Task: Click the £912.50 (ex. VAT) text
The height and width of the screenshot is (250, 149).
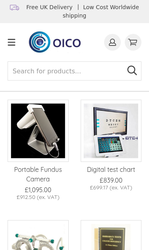Action: (38, 197)
